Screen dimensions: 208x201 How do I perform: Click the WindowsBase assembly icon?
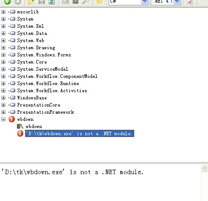click(12, 98)
